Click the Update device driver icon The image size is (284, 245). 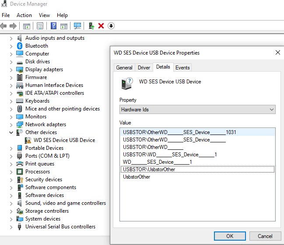click(x=91, y=26)
